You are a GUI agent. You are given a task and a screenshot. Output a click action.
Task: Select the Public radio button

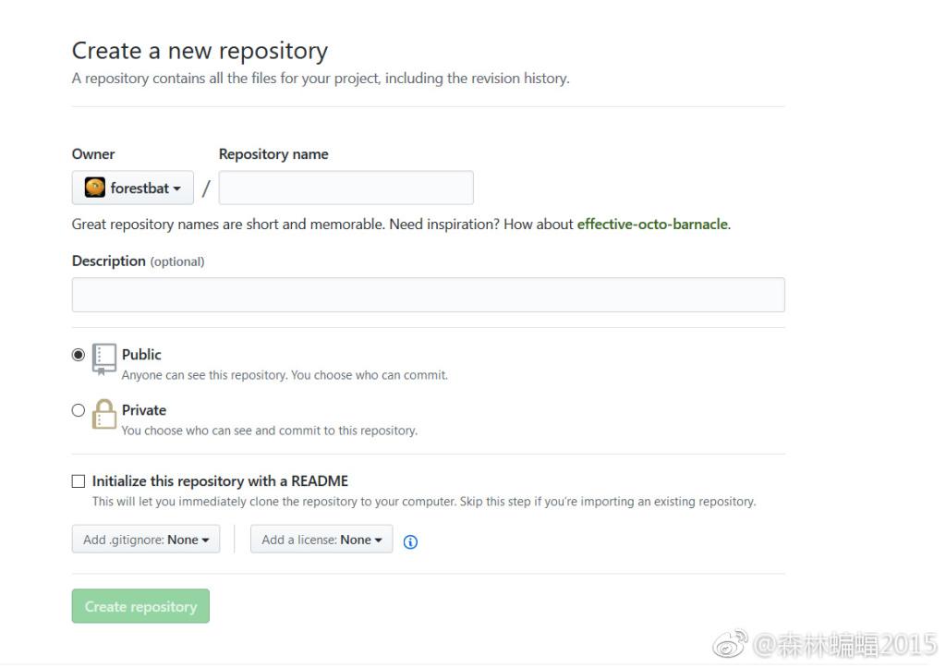point(79,355)
